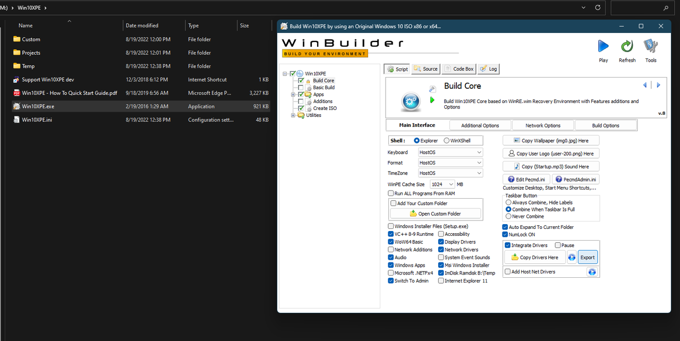Click the Basic Build script gear icon
Image resolution: width=680 pixels, height=341 pixels.
coord(309,88)
